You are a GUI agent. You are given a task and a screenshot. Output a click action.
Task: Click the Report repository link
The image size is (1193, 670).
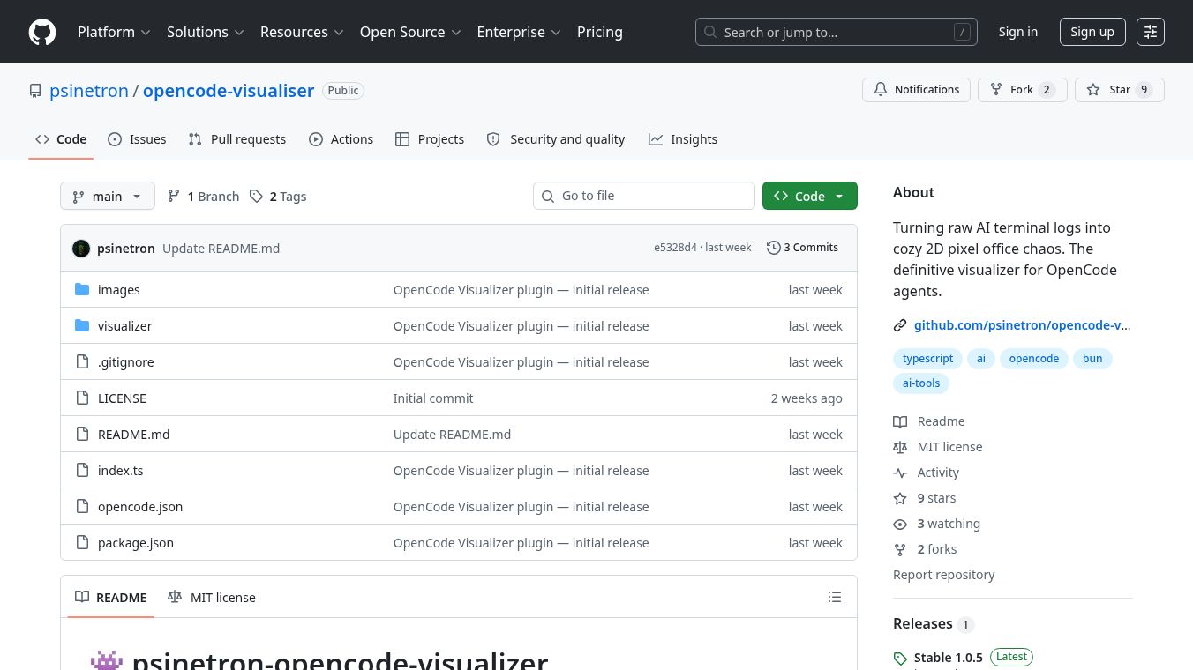[x=944, y=575]
